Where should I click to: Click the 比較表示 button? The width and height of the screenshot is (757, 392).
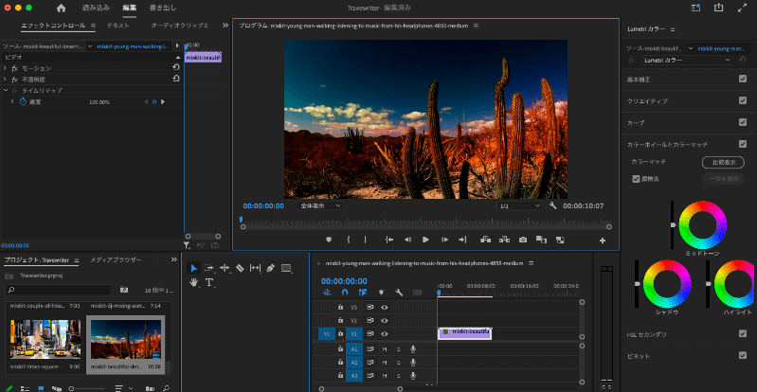pos(722,162)
